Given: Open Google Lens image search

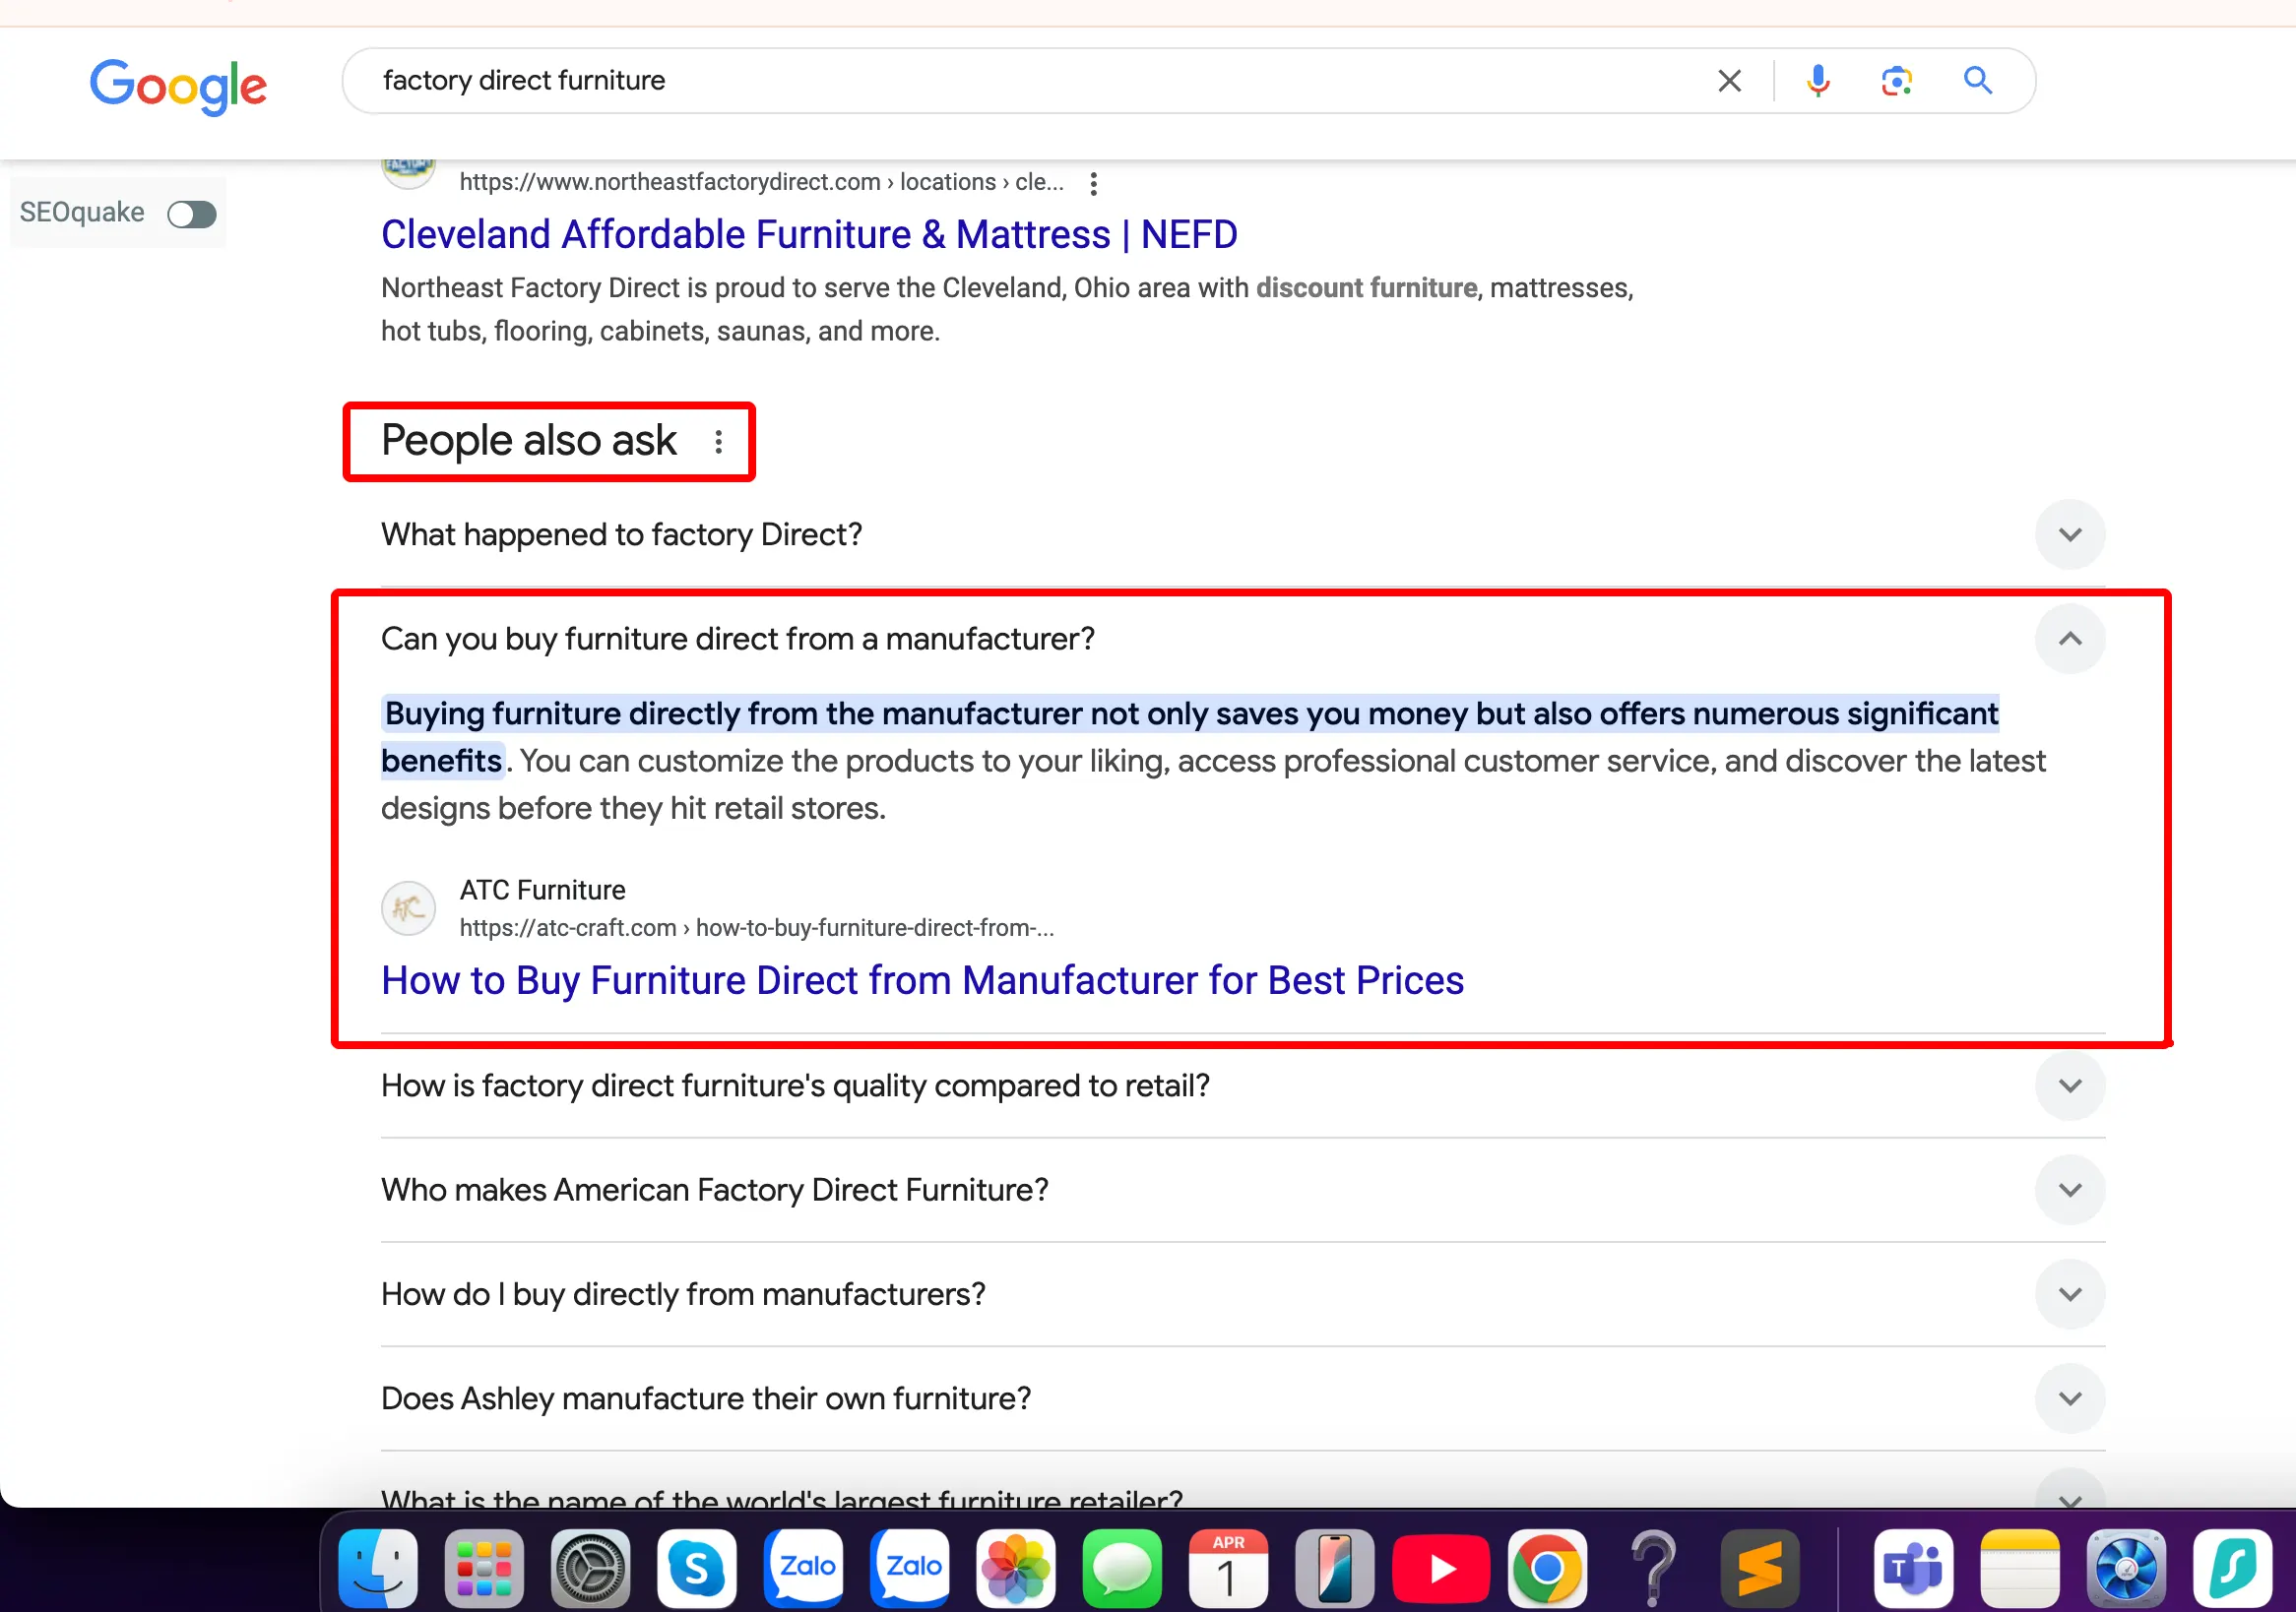Looking at the screenshot, I should 1895,80.
